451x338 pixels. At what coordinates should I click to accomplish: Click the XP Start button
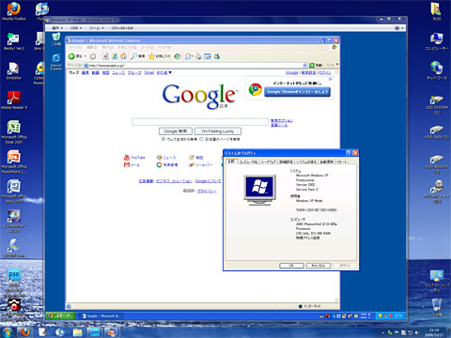point(60,315)
